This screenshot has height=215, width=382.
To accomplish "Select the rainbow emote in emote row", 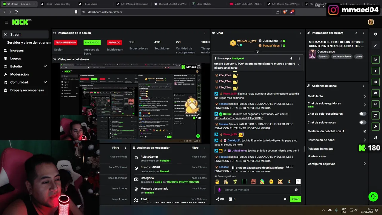I will click(x=262, y=182).
